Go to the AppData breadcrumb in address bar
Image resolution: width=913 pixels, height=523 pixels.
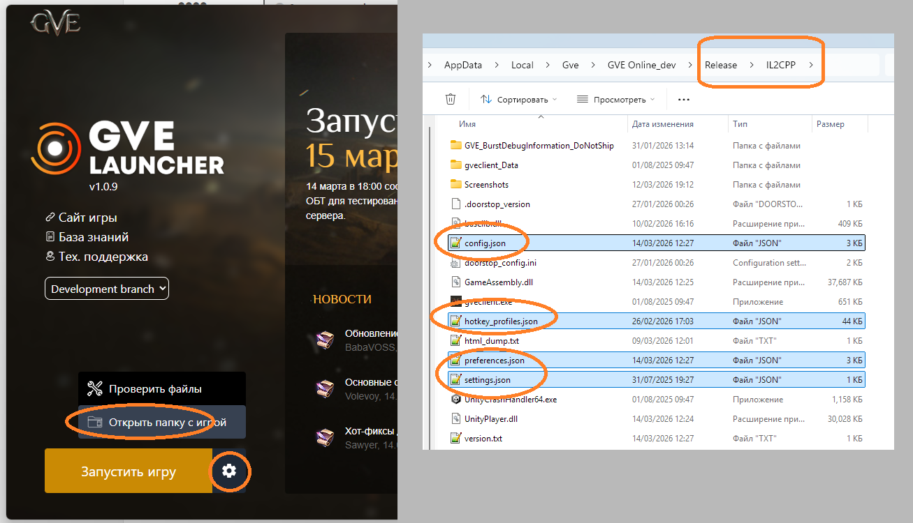pos(463,65)
